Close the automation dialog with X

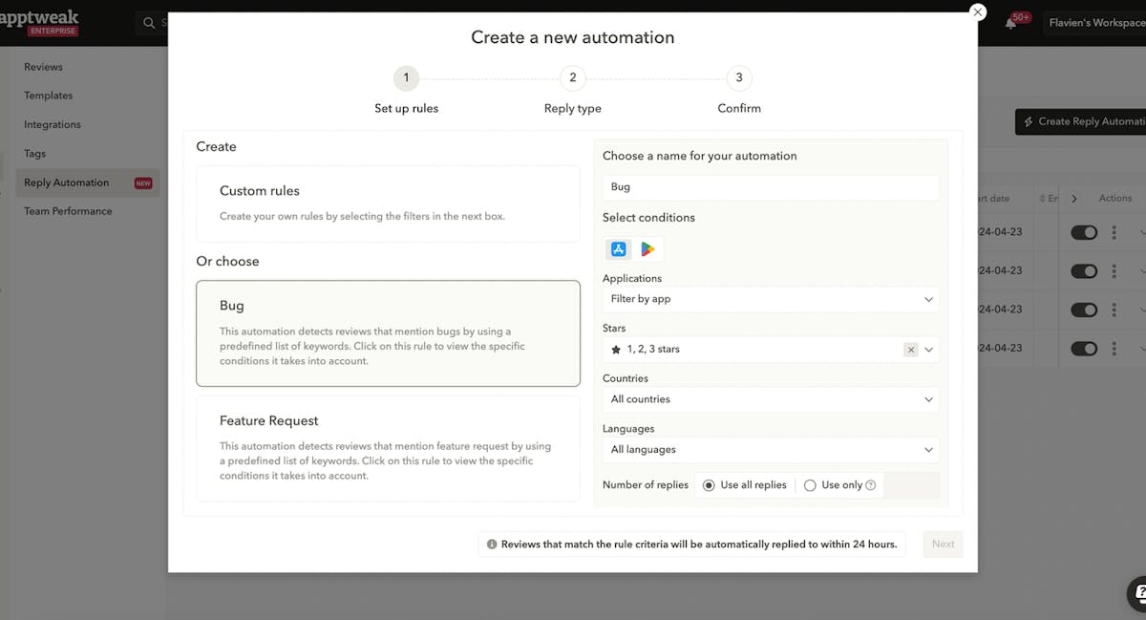[977, 12]
